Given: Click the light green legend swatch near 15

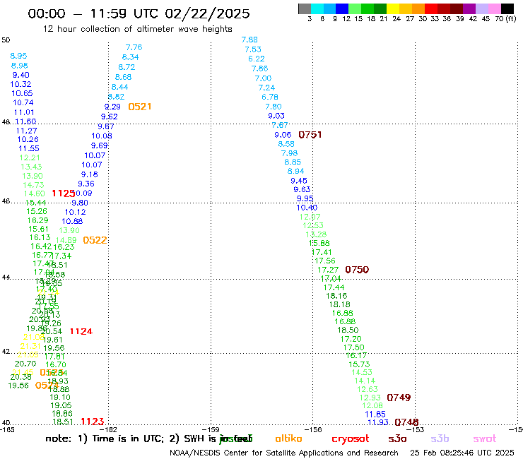Looking at the screenshot, I should coord(355,8).
